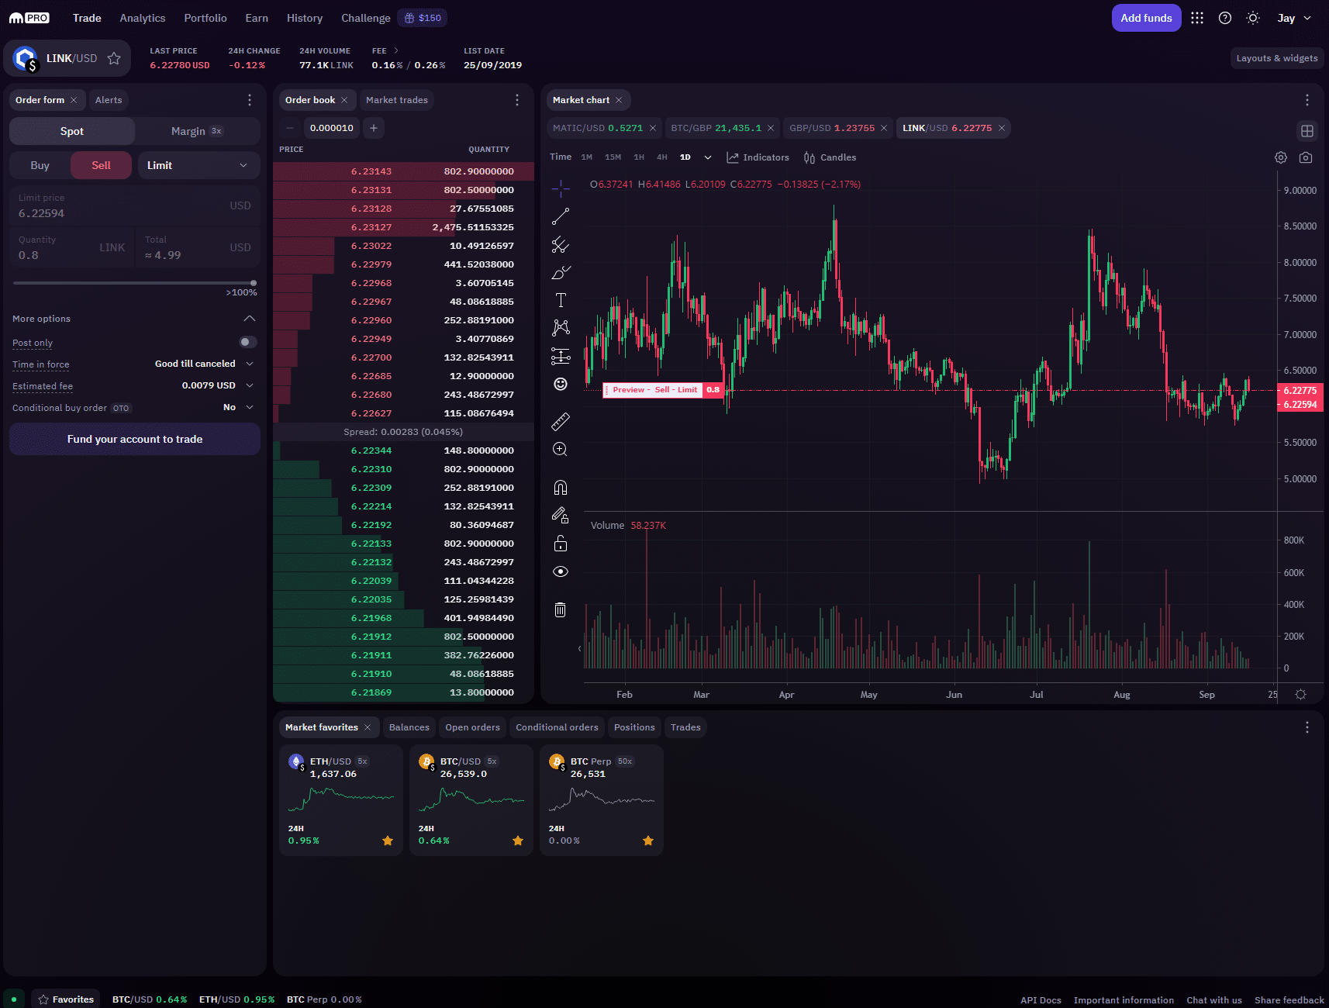Click Add funds button

coord(1146,18)
